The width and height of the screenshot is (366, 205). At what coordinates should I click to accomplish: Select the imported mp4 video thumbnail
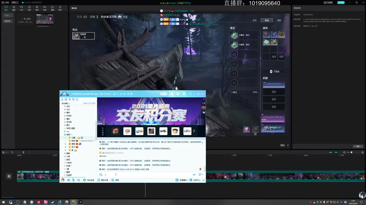45,19
